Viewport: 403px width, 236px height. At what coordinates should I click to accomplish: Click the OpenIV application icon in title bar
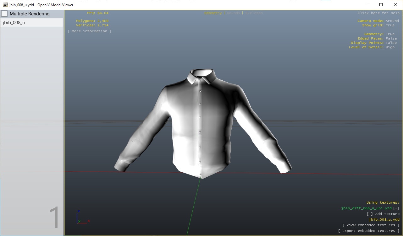click(4, 5)
